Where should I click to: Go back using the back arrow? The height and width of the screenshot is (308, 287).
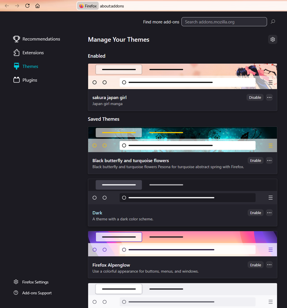tap(7, 6)
